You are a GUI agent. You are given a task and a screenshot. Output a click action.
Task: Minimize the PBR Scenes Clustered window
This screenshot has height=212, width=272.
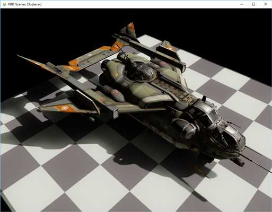tap(242, 4)
